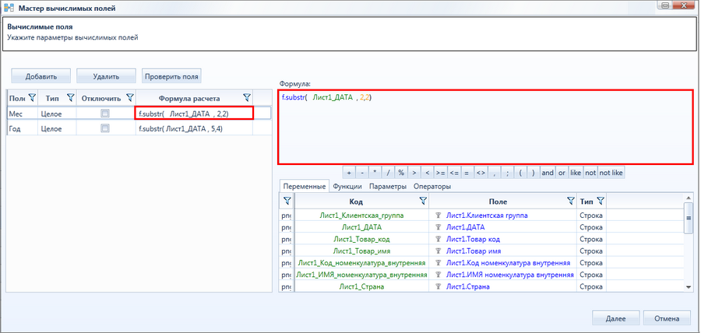The height and width of the screenshot is (333, 701).
Task: Select Мес field row name cell
Action: [22, 114]
